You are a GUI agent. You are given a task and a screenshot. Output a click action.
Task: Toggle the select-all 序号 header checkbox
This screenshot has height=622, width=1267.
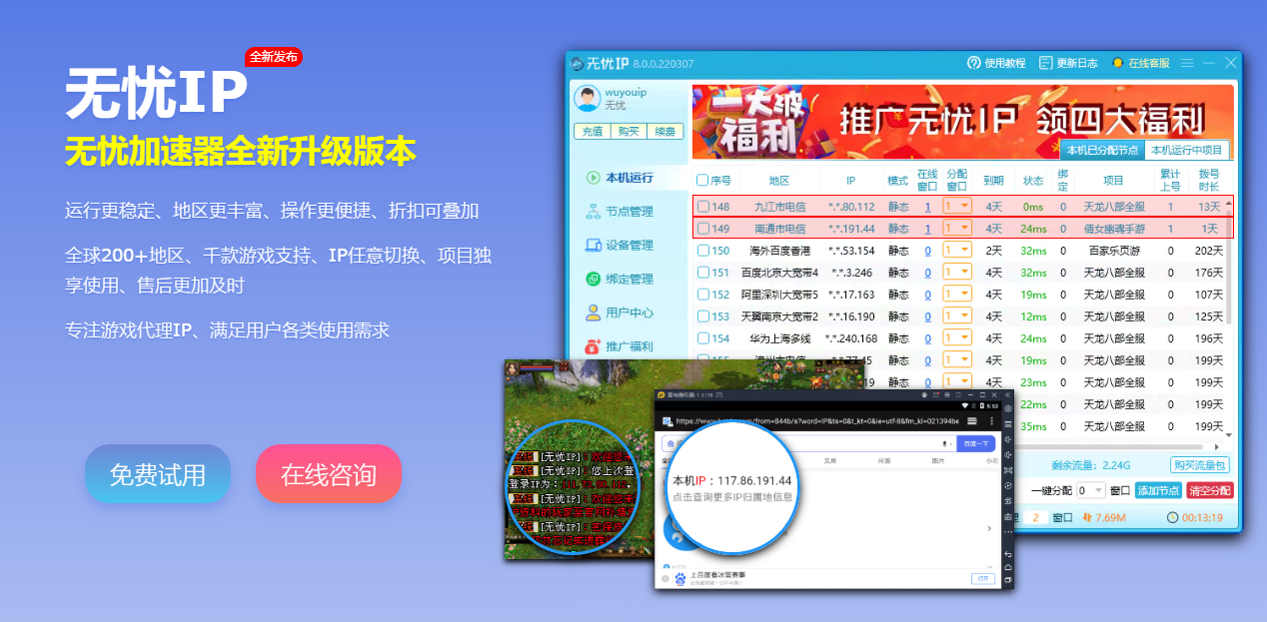point(702,181)
